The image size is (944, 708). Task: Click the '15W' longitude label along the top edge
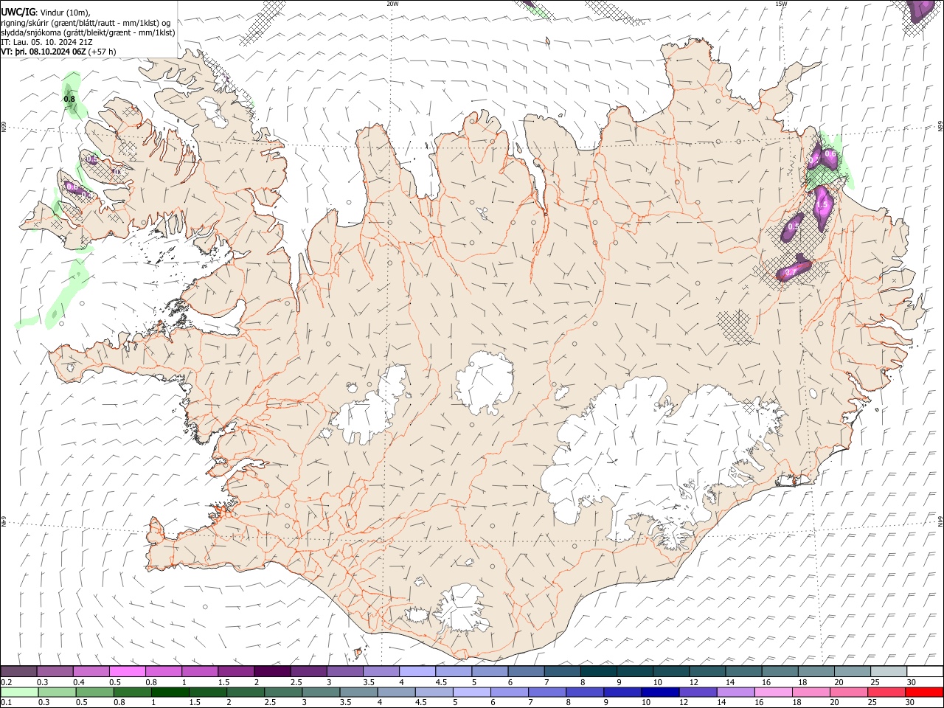click(x=781, y=4)
